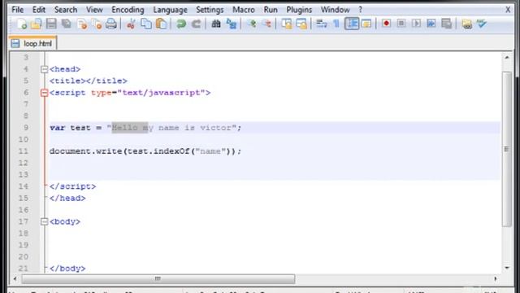The width and height of the screenshot is (520, 293).
Task: Click the '</body>' closing tag
Action: [67, 269]
